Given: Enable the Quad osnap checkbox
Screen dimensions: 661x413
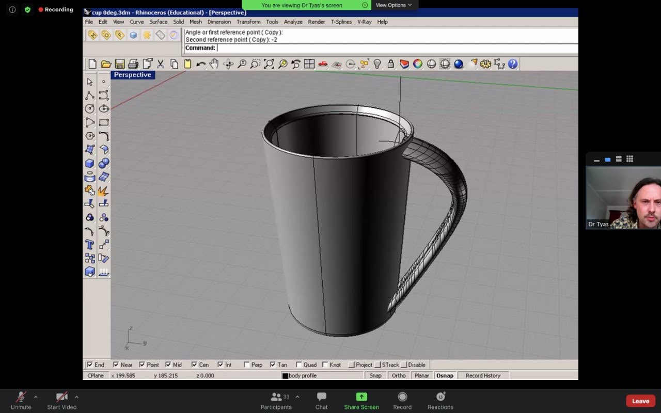Looking at the screenshot, I should [x=299, y=365].
